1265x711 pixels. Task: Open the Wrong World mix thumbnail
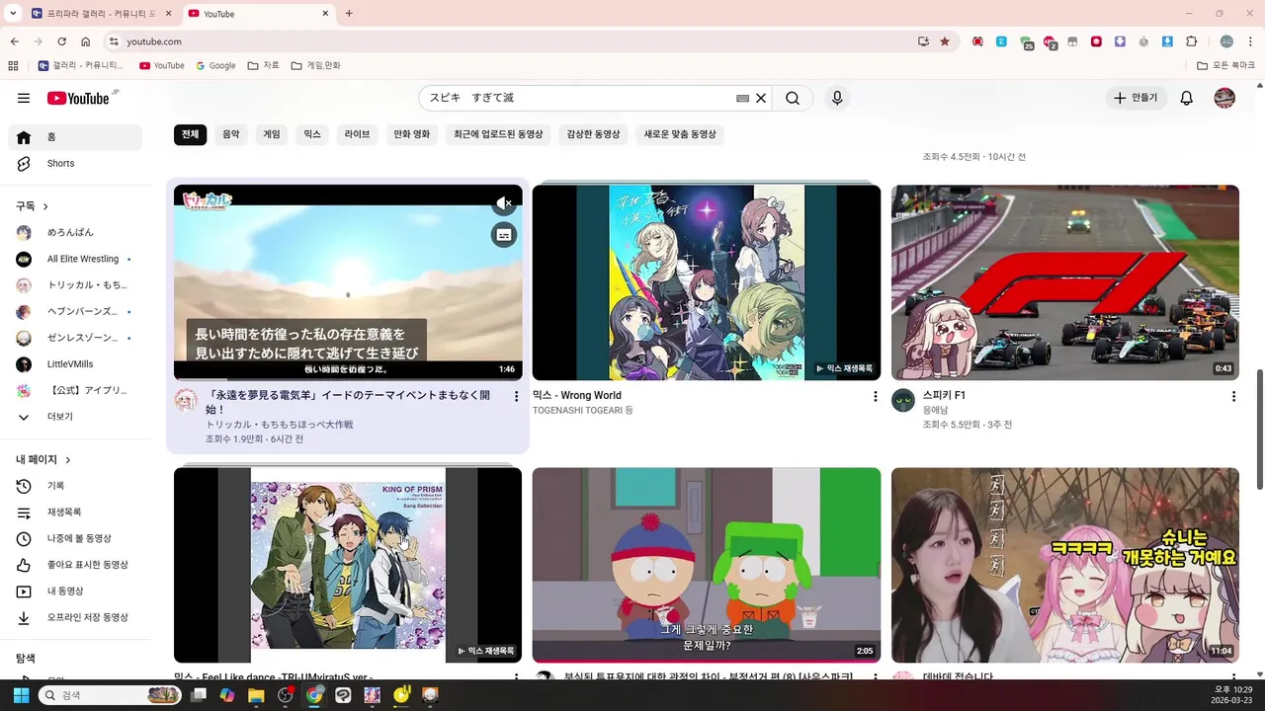pos(707,282)
